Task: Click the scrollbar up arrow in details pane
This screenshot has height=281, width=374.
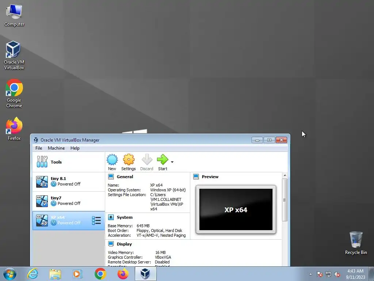Action: click(x=285, y=176)
